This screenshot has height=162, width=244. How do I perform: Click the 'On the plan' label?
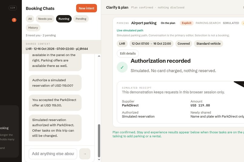pos(168,23)
